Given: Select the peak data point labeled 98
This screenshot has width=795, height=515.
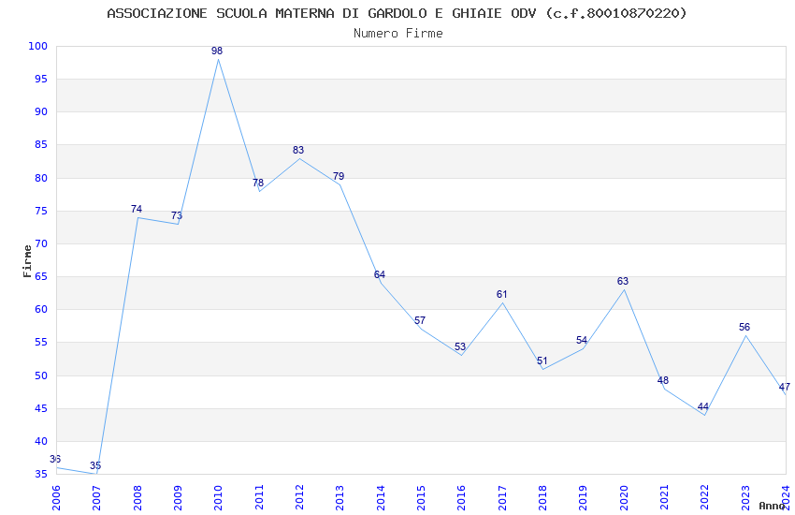Looking at the screenshot, I should click(217, 51).
